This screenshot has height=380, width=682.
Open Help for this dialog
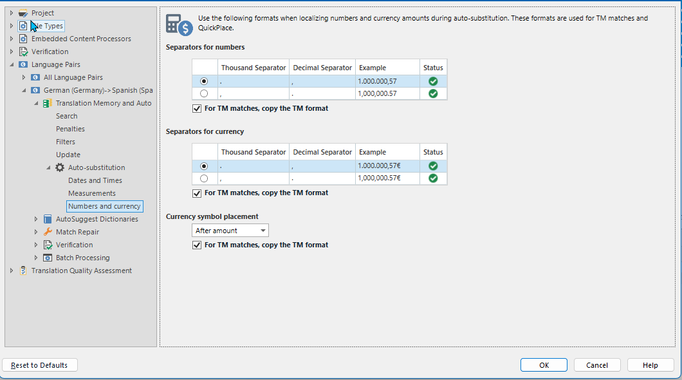pos(650,365)
